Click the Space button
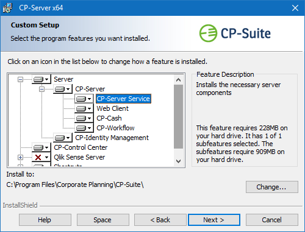Viewport: 305px width, 232px height. pyautogui.click(x=103, y=220)
